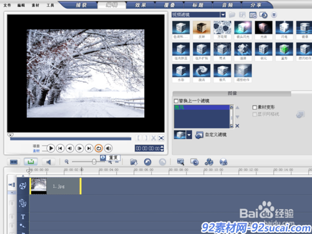Undo the last action
312x234 pixels.
[x=148, y=162]
